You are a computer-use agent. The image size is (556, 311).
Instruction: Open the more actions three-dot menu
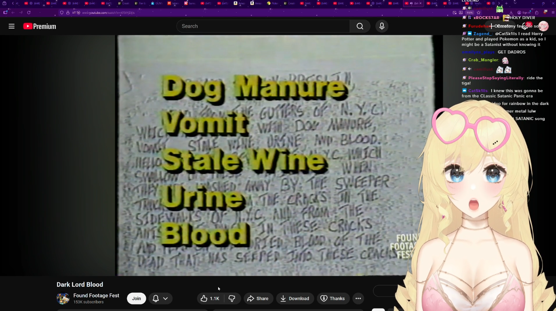click(x=358, y=298)
